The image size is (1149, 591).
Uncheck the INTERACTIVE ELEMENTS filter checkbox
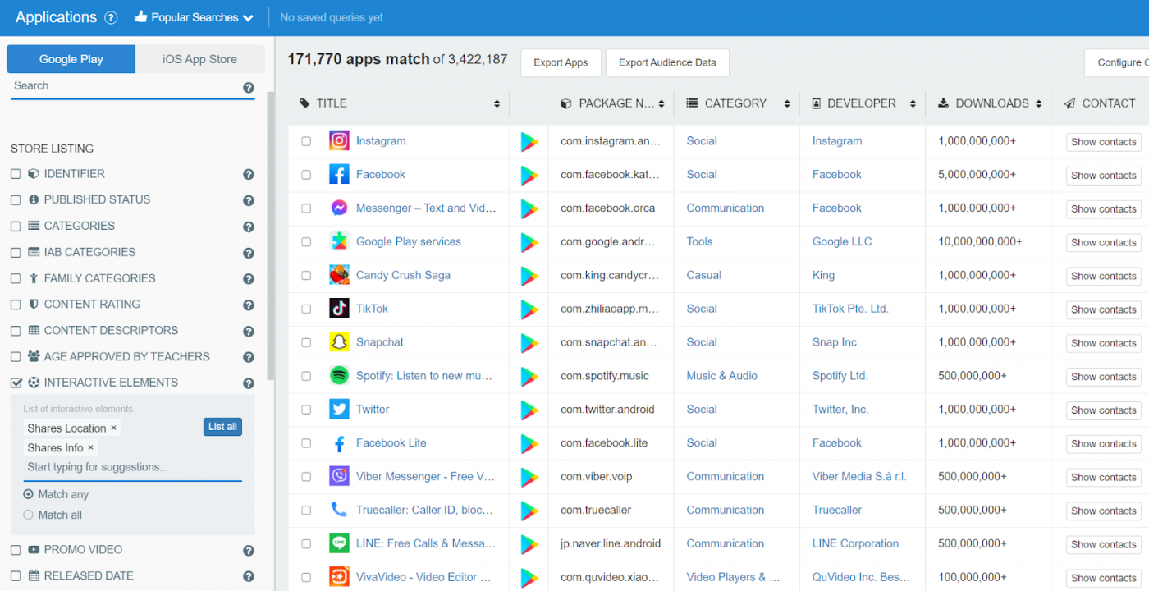16,383
